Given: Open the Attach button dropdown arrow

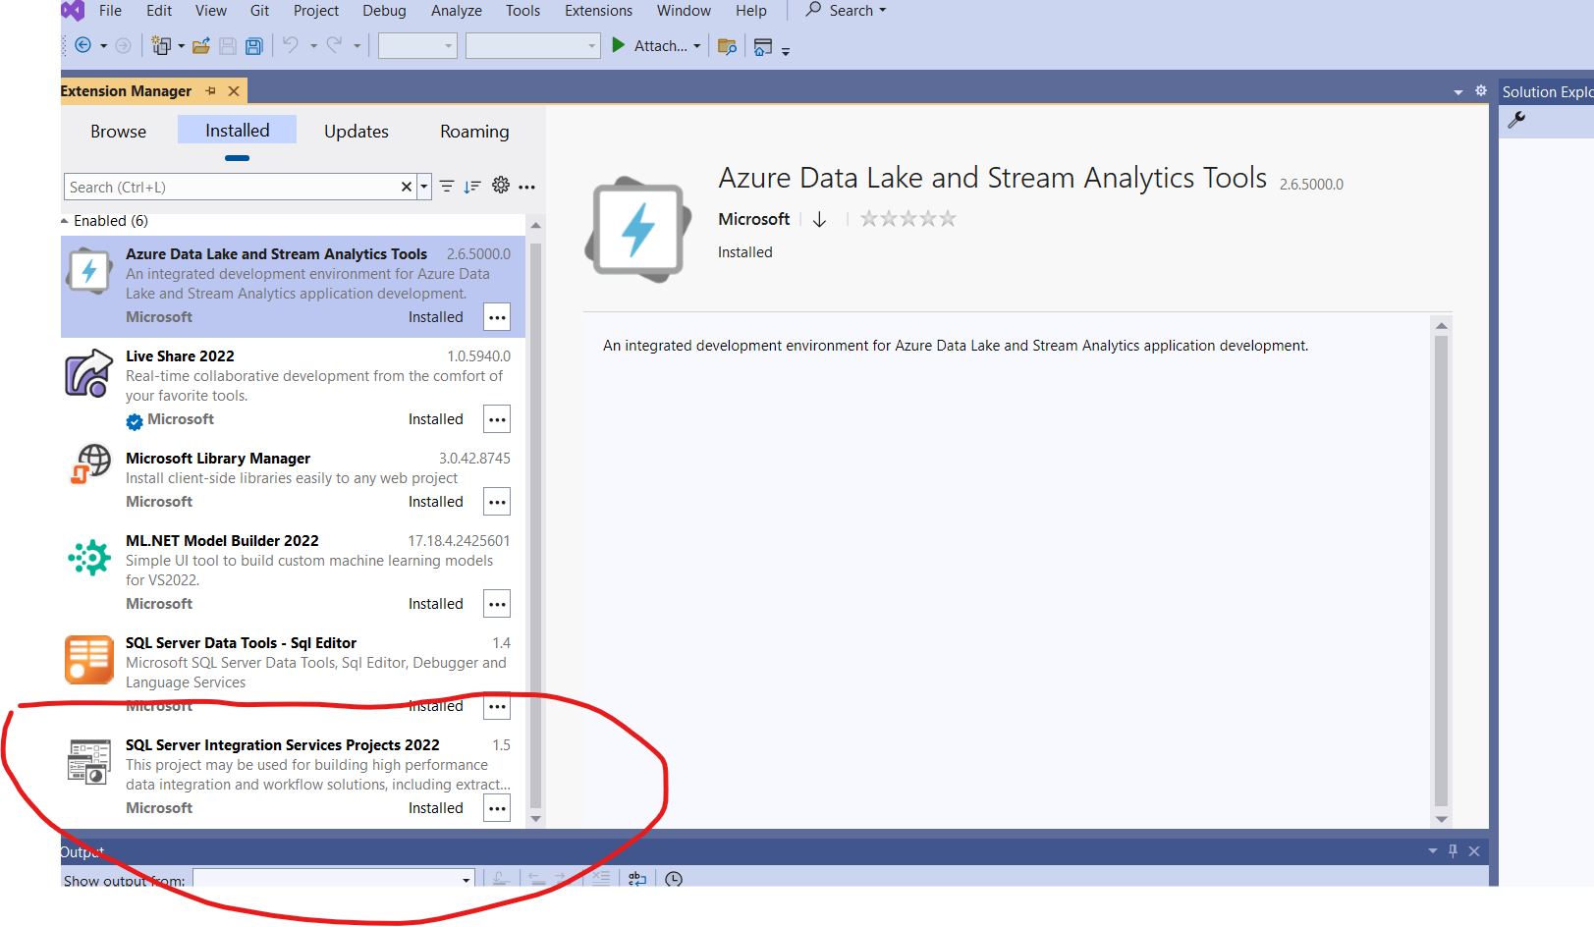Looking at the screenshot, I should click(697, 45).
